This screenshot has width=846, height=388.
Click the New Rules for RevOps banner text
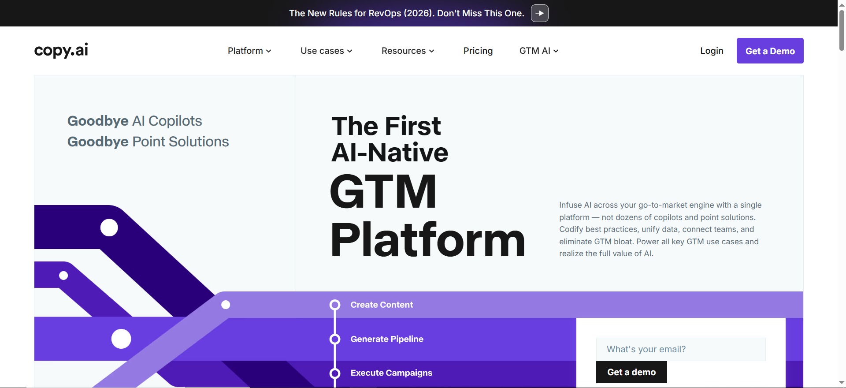[407, 13]
